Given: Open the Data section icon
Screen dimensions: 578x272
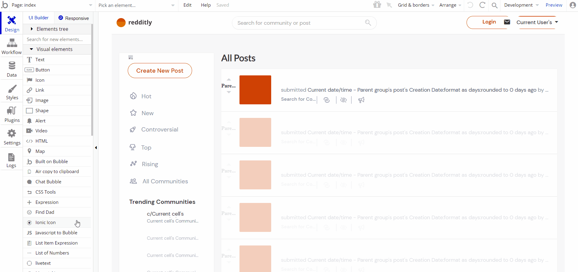Looking at the screenshot, I should pos(12,69).
